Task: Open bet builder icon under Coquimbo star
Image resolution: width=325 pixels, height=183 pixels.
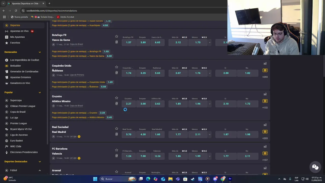Action: [117, 73]
